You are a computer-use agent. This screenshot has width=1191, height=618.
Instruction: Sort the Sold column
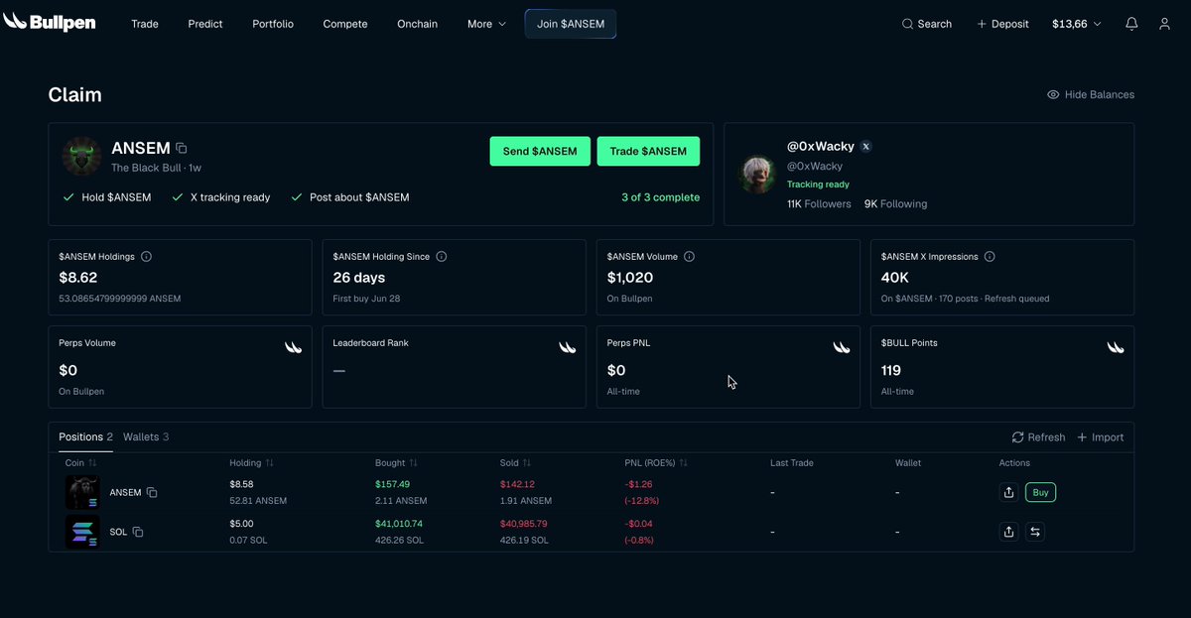click(516, 462)
